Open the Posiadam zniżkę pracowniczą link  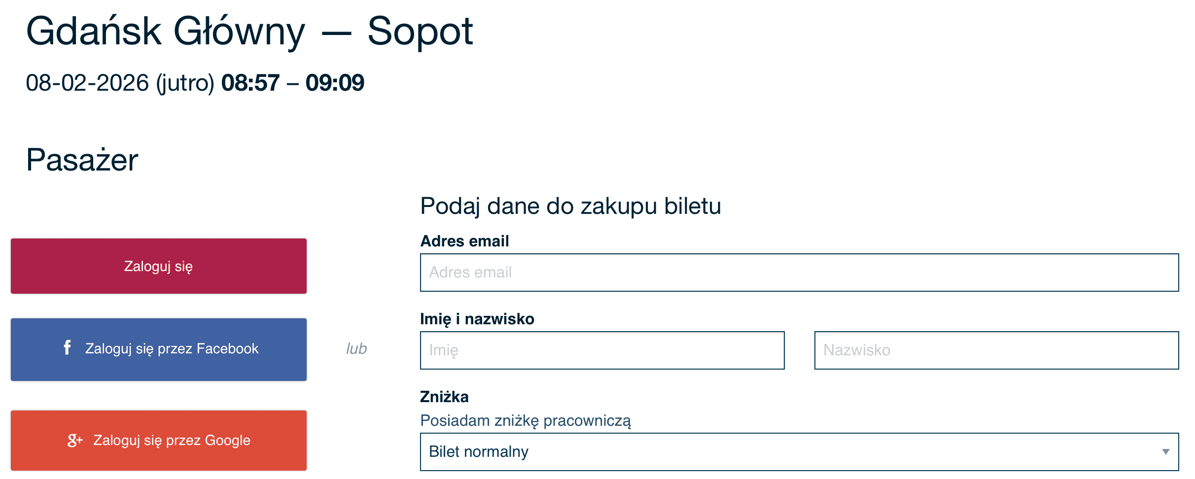(525, 421)
